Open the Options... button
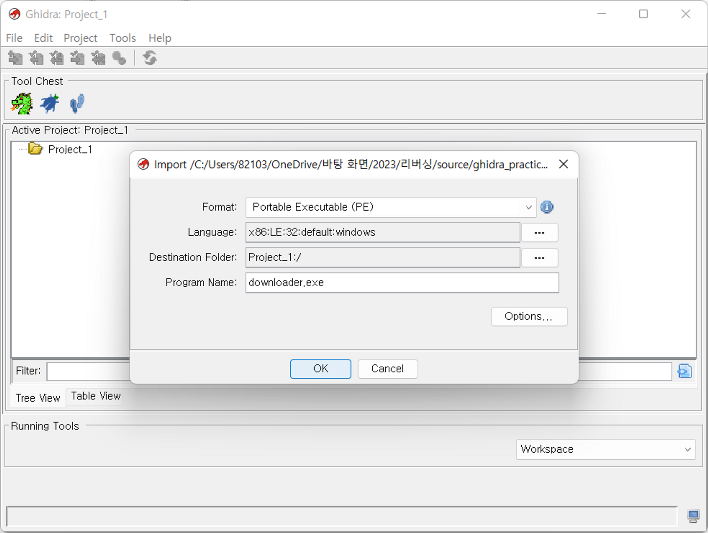Viewport: 708px width, 533px height. pyautogui.click(x=529, y=316)
